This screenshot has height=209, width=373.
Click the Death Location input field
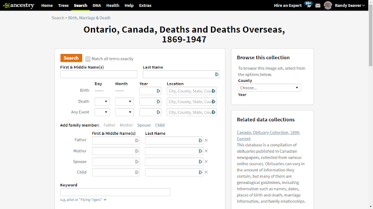[x=192, y=102]
